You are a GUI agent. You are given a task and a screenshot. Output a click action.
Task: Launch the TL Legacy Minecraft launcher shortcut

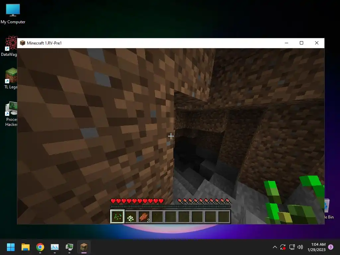11,78
